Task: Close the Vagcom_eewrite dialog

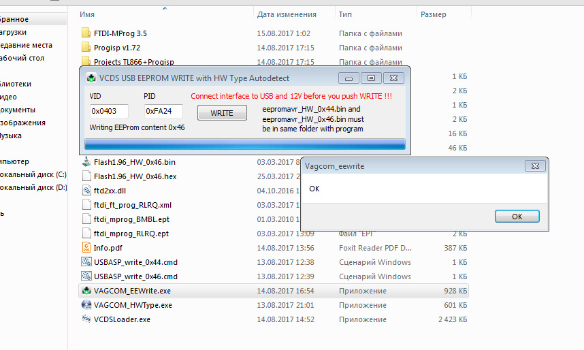Action: [x=535, y=166]
